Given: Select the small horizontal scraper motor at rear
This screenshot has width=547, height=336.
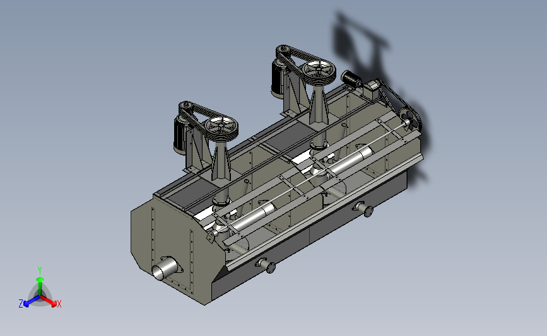Looking at the screenshot, I should pyautogui.click(x=351, y=78).
